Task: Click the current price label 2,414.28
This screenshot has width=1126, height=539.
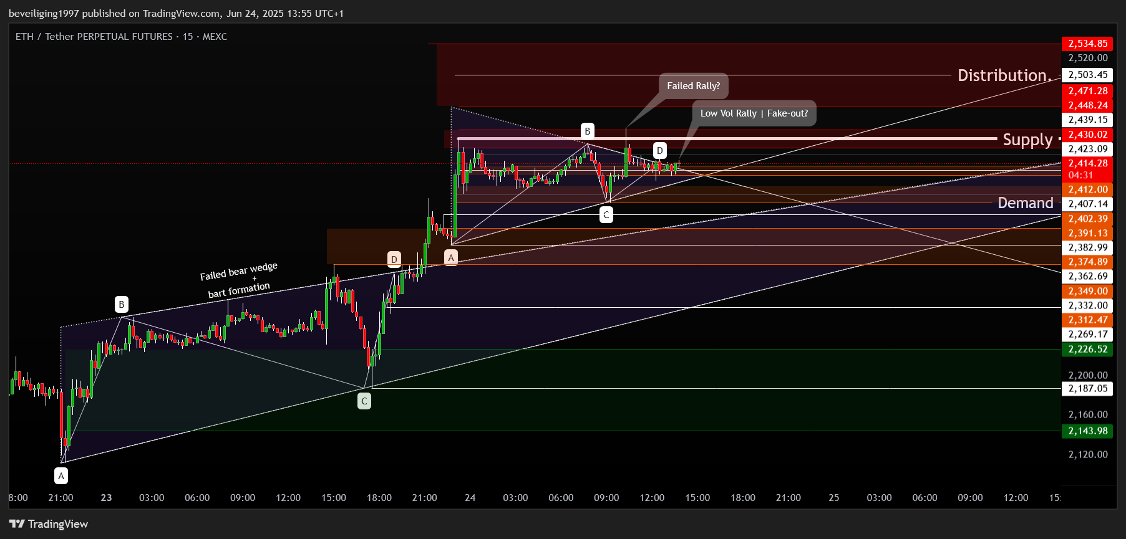Action: (x=1087, y=163)
